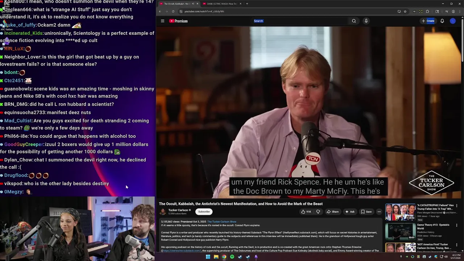Open options for 'A CATASTROPHIC Failure' video

(x=457, y=206)
